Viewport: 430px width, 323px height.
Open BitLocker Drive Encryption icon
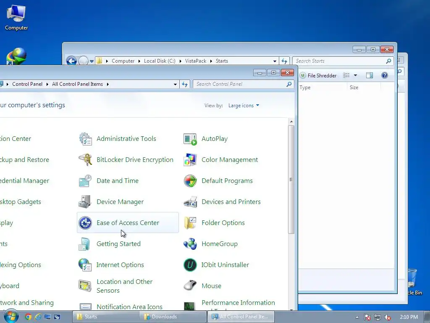(x=85, y=159)
